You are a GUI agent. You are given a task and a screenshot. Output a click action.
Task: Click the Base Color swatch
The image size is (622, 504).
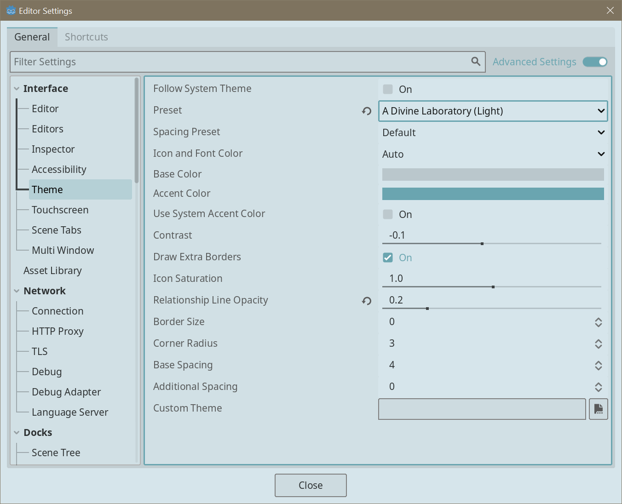click(493, 174)
